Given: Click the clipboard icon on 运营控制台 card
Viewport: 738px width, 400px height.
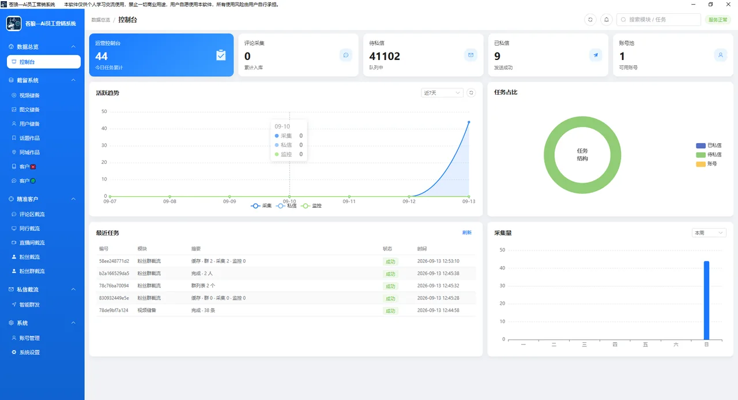Looking at the screenshot, I should coord(221,55).
